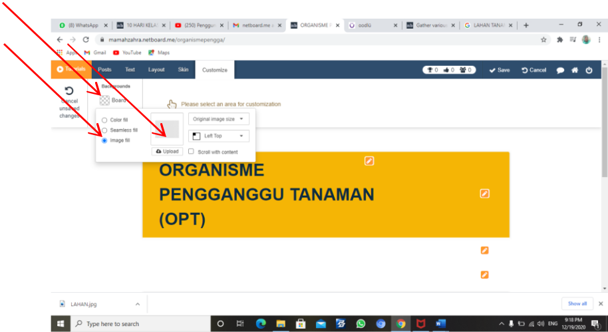Click the home icon in netboard toolbar

click(575, 70)
